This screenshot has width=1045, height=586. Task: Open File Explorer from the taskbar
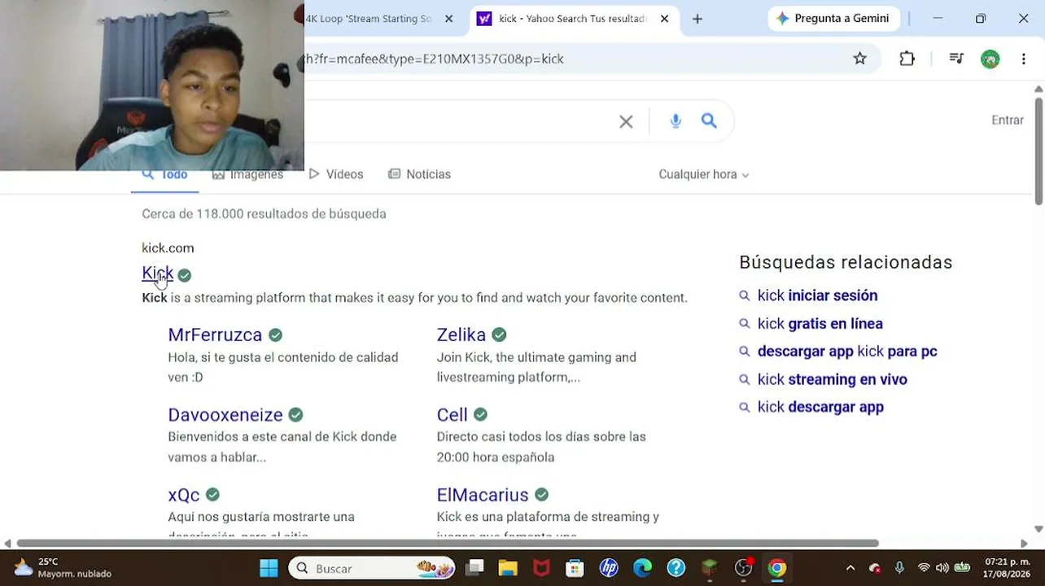pyautogui.click(x=508, y=568)
